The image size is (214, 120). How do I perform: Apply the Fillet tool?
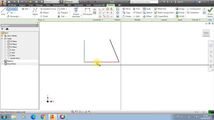(x=62, y=9)
